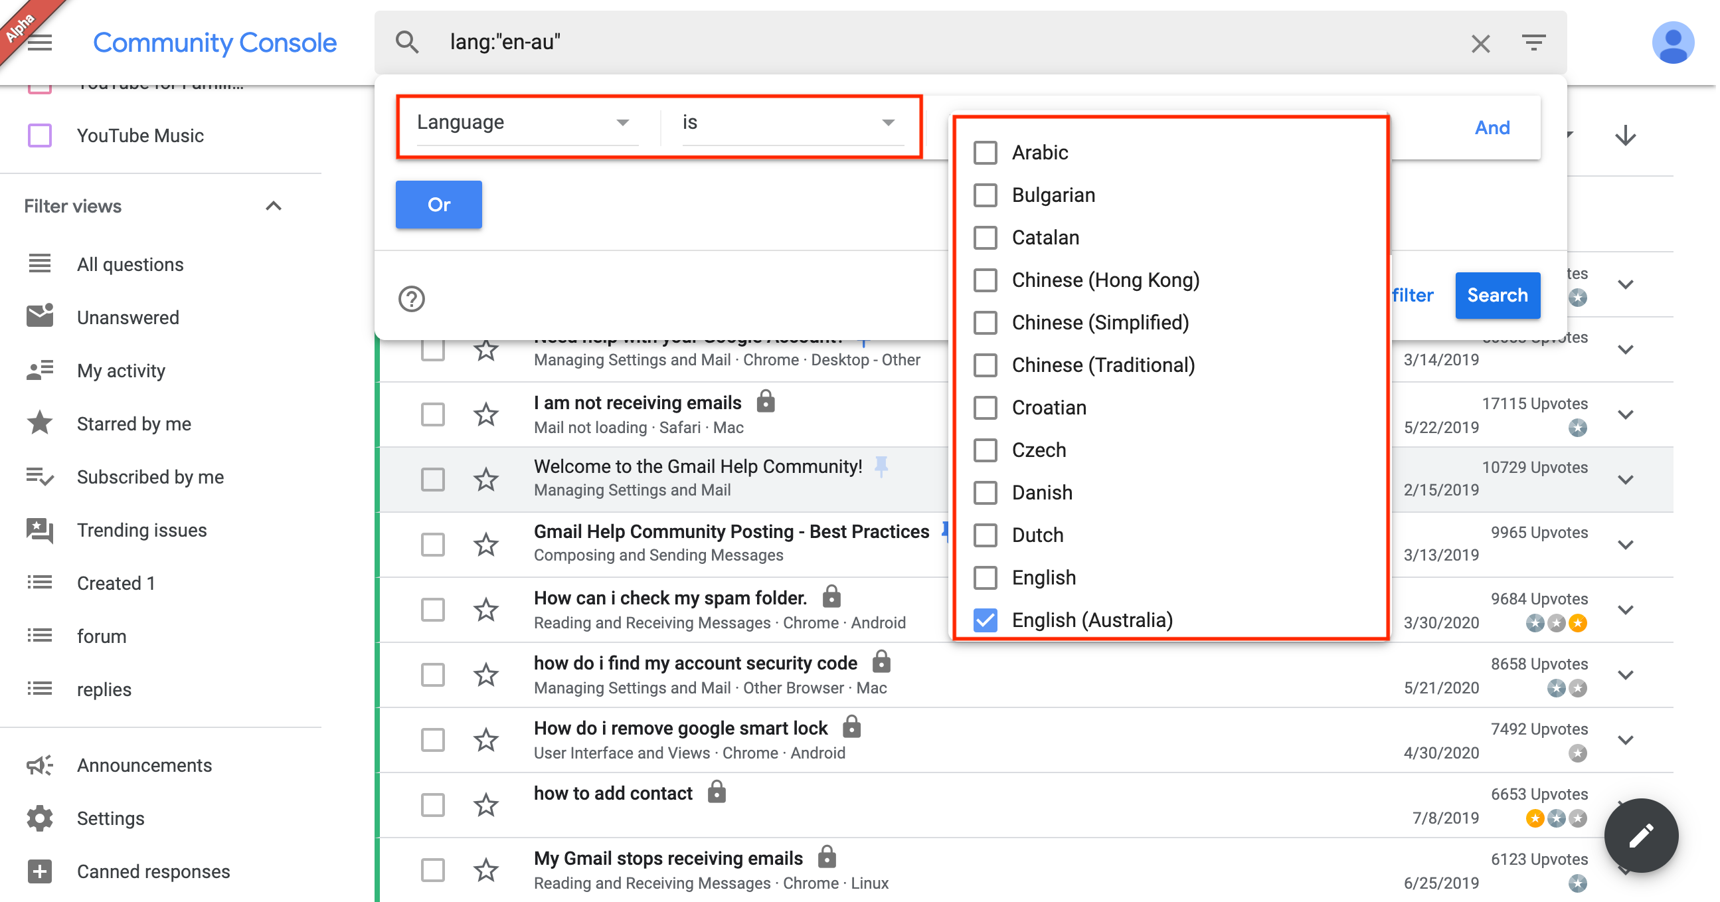Expand the 9965 Upvotes thread row
1720x902 pixels.
(x=1625, y=545)
